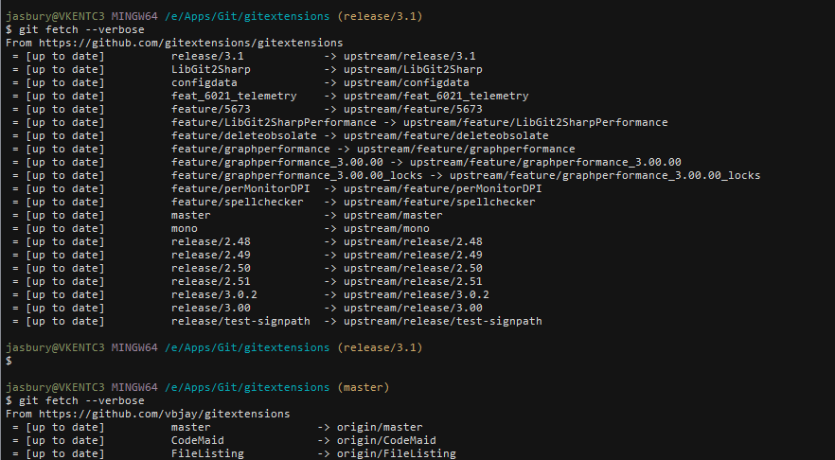Click the "https://github.com/gitextensions/gitextensions" URL
This screenshot has width=835, height=460.
(x=190, y=44)
